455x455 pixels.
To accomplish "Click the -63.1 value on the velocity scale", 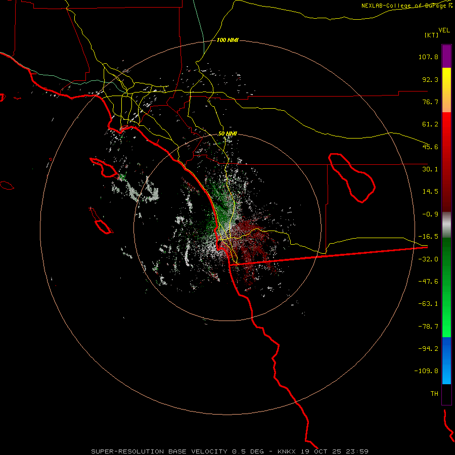I will (x=428, y=304).
